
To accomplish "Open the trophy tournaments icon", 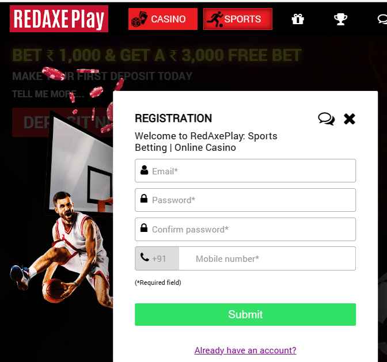I will pyautogui.click(x=340, y=19).
